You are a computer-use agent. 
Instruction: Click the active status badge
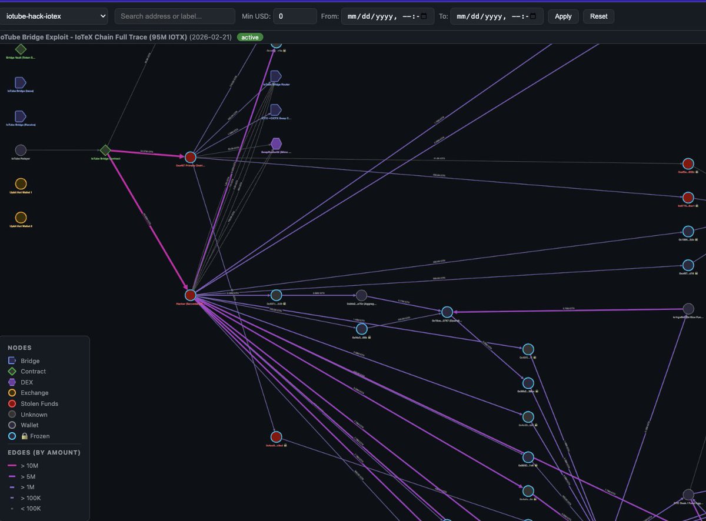pyautogui.click(x=249, y=36)
